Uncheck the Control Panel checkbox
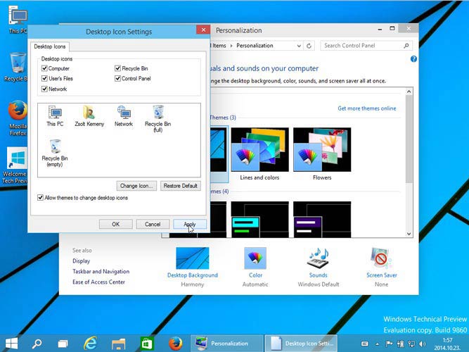 click(x=117, y=78)
